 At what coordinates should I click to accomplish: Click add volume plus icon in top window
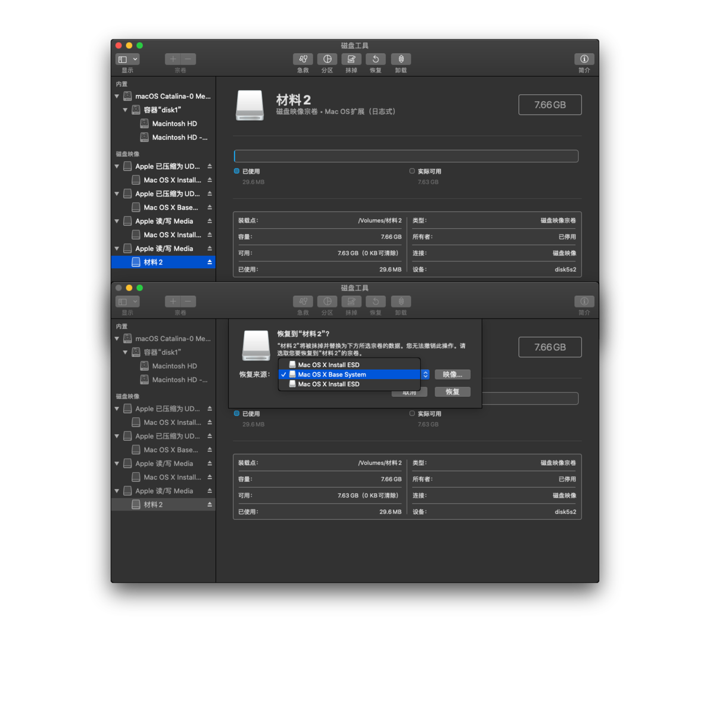pos(173,60)
